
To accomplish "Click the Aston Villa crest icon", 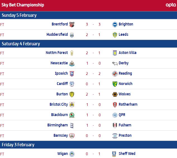I will [x=115, y=53].
